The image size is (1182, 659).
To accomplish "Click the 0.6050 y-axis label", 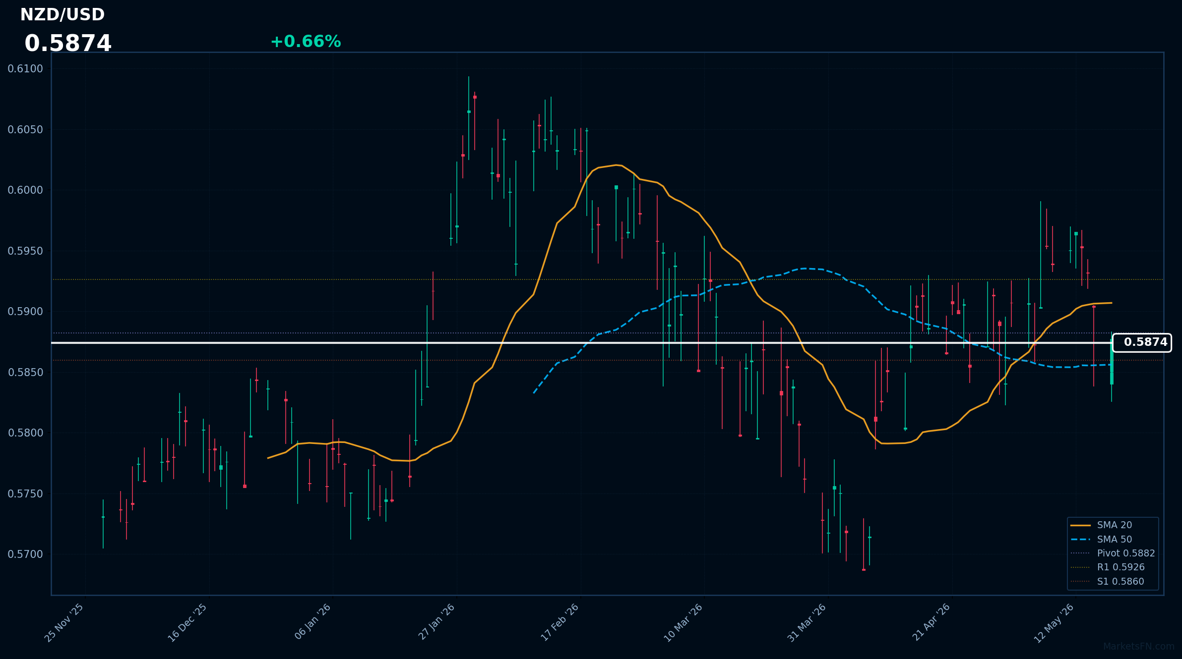I will coord(25,130).
